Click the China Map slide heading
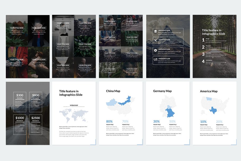 click(113, 91)
